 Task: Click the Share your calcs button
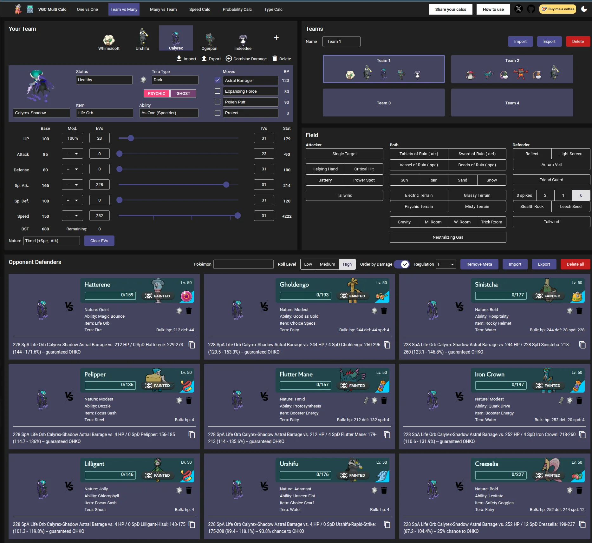click(451, 9)
